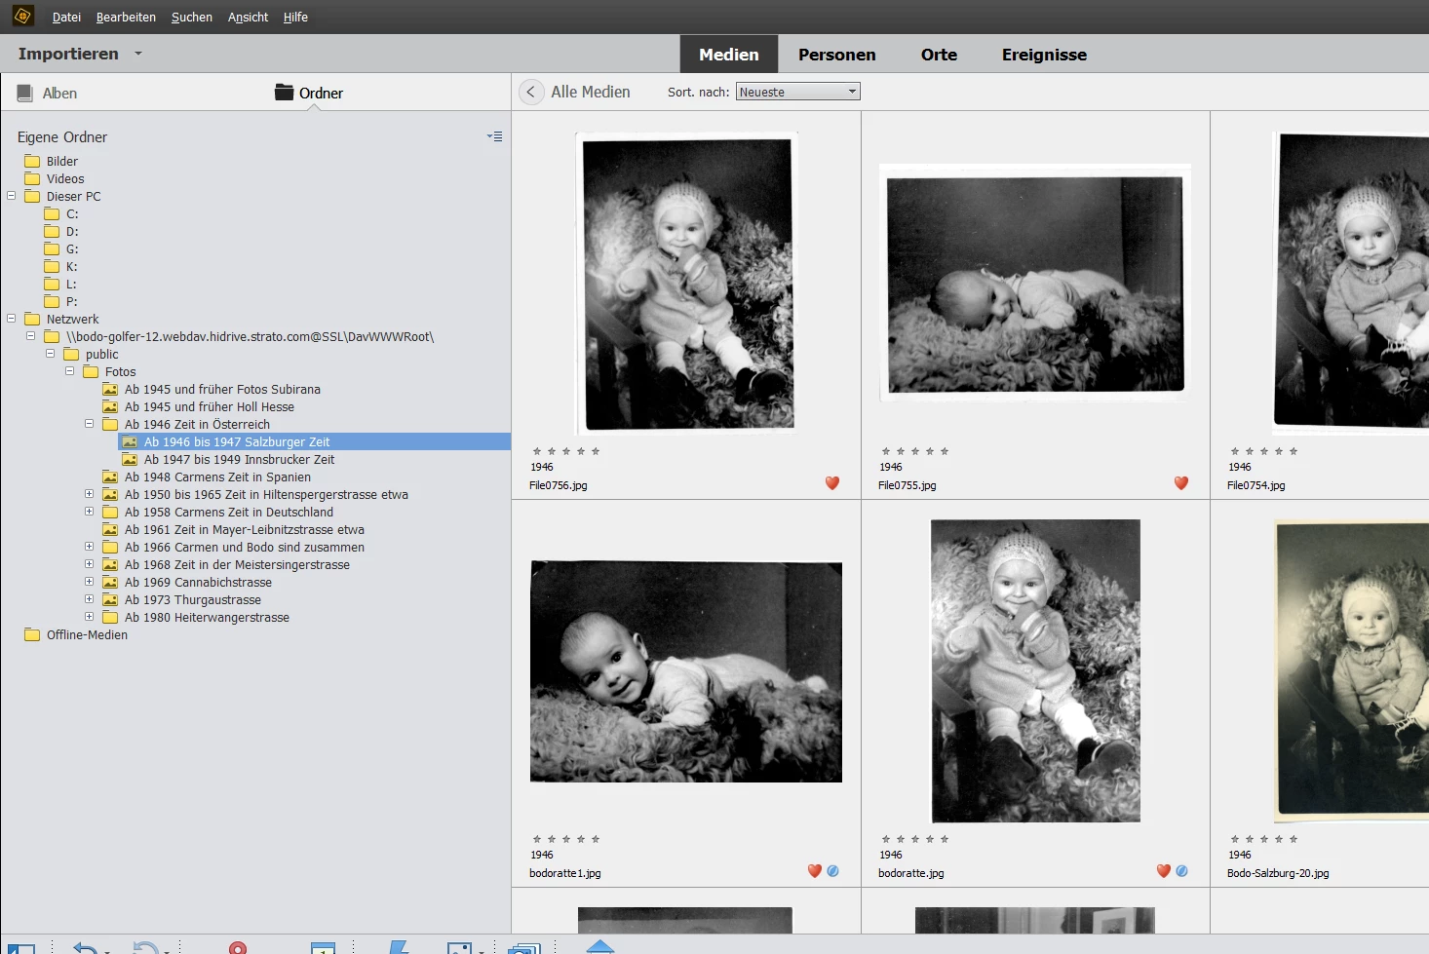Expand Ab 1958 Carmens Zeit in Deutschland
This screenshot has width=1429, height=954.
(89, 512)
